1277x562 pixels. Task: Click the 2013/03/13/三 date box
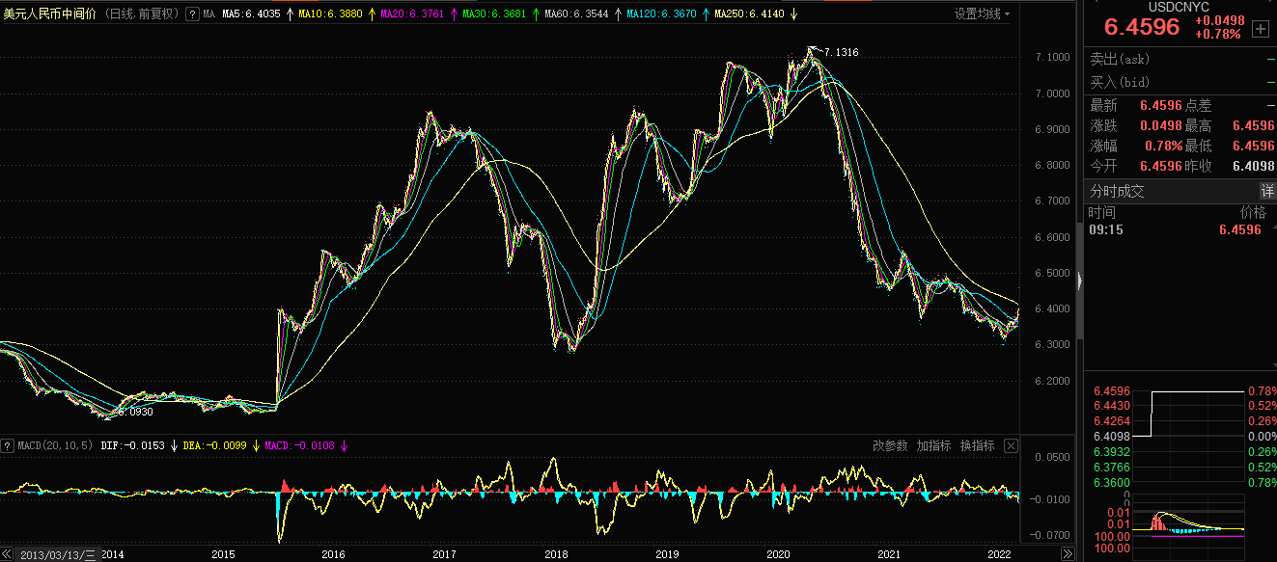click(58, 554)
